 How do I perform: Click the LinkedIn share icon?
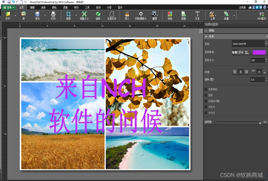(x=261, y=7)
